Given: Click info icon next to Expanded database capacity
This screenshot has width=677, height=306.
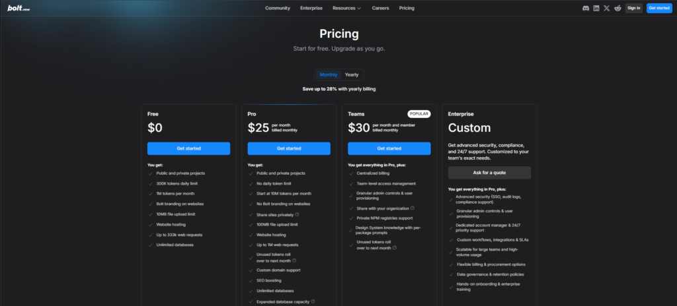Looking at the screenshot, I should click(x=313, y=301).
